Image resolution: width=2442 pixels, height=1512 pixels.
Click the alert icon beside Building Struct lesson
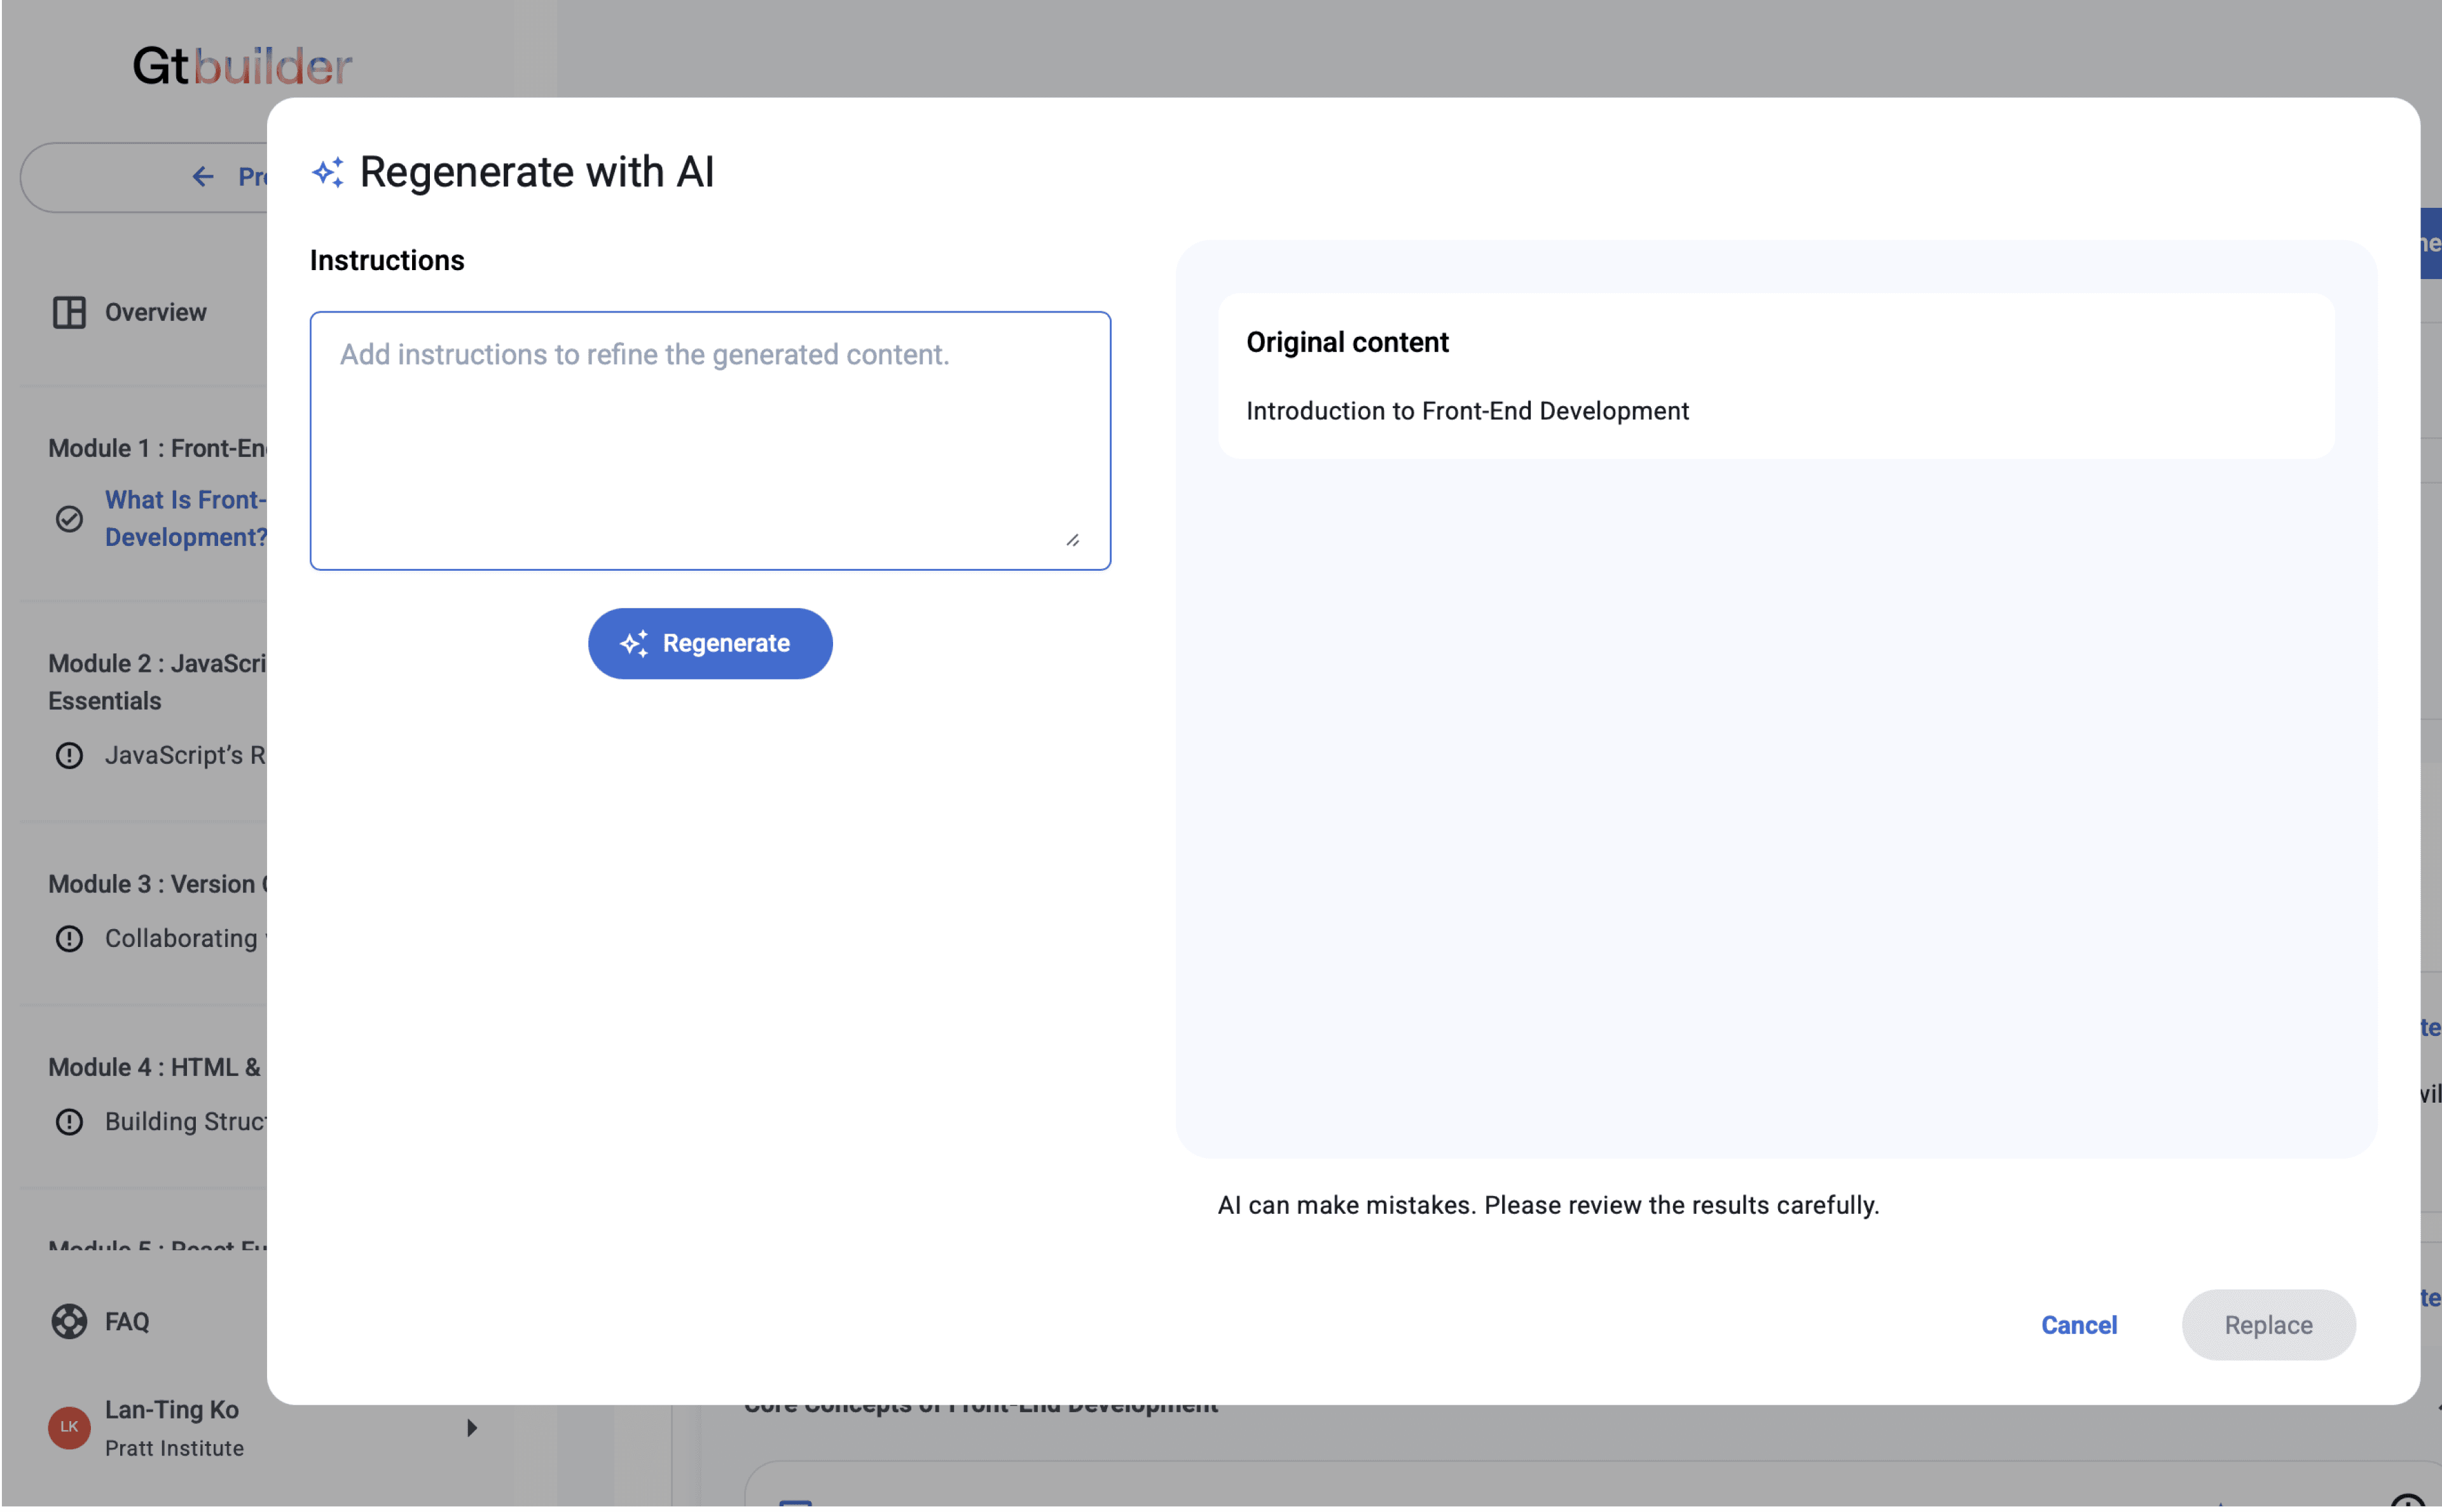coord(69,1121)
